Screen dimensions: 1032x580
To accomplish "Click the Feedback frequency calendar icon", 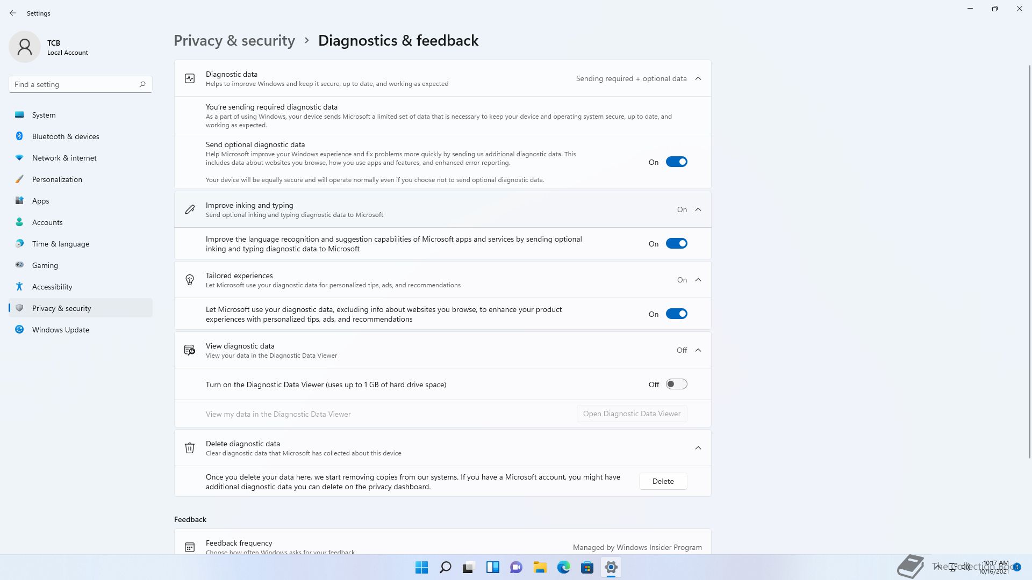I will [x=190, y=547].
